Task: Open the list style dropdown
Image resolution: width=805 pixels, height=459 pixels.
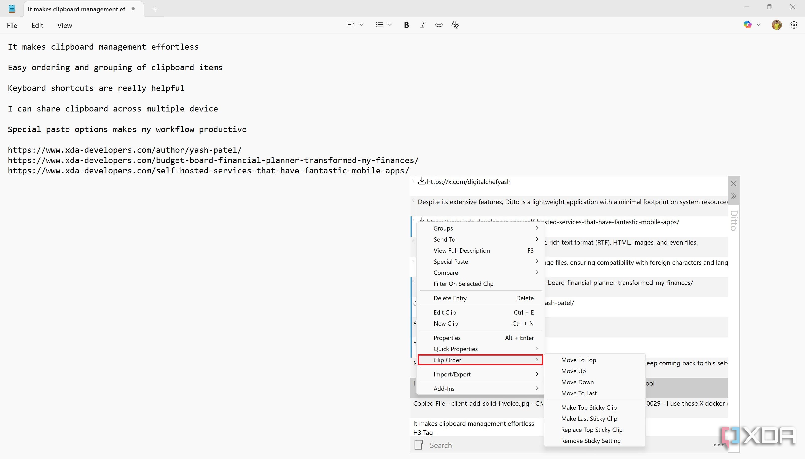Action: coord(383,25)
